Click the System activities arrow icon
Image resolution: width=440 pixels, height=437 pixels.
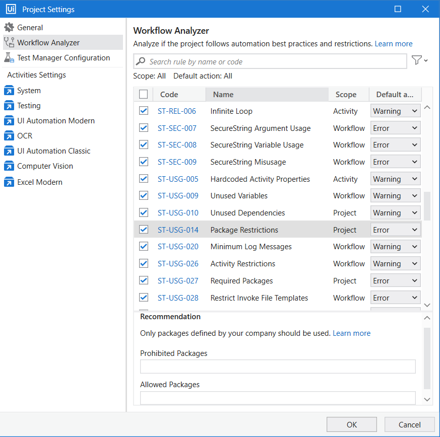point(9,91)
